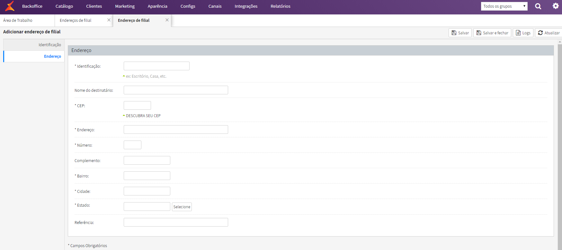Open the Backoffice menu
562x250 pixels.
point(32,6)
